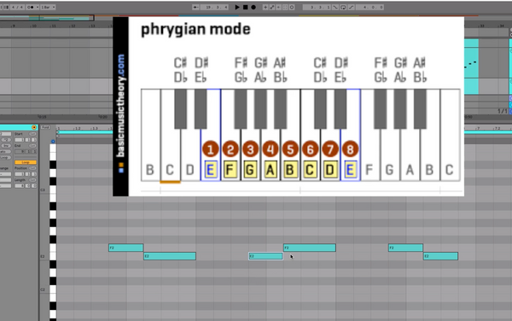Toggle the Punch-Out switch

[351, 7]
